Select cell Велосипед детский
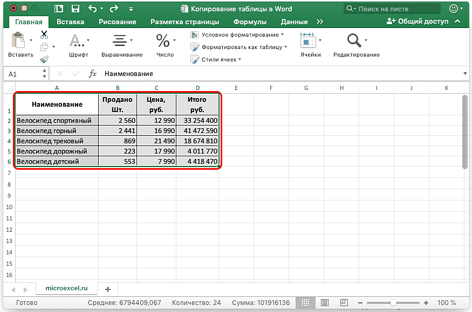The width and height of the screenshot is (472, 312). pyautogui.click(x=57, y=162)
